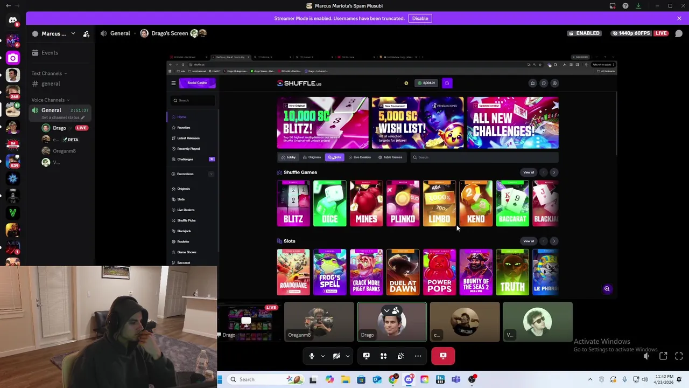This screenshot has height=388, width=689.
Task: Show hidden system tray icons chevron
Action: [x=590, y=379]
